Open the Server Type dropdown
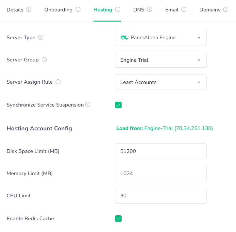236x232 pixels. coord(161,38)
